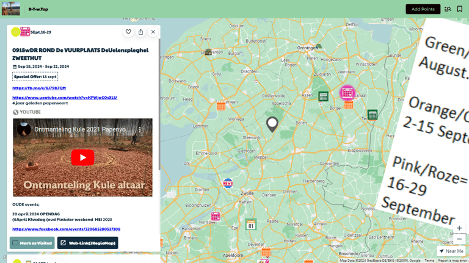469x263 pixels.
Task: Select the pink calendar marker near Nunspeet
Action: coord(216,216)
